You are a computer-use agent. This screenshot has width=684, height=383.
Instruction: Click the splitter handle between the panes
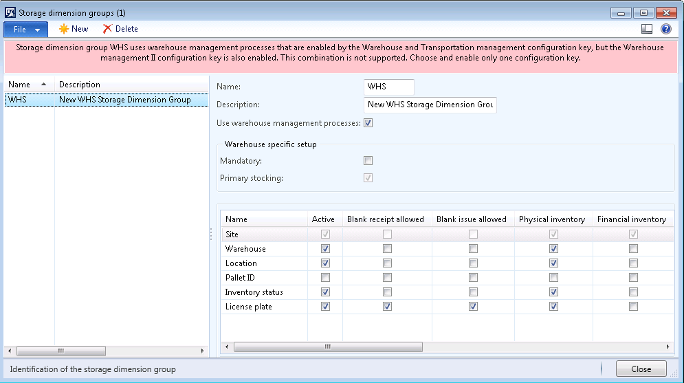[x=211, y=234]
